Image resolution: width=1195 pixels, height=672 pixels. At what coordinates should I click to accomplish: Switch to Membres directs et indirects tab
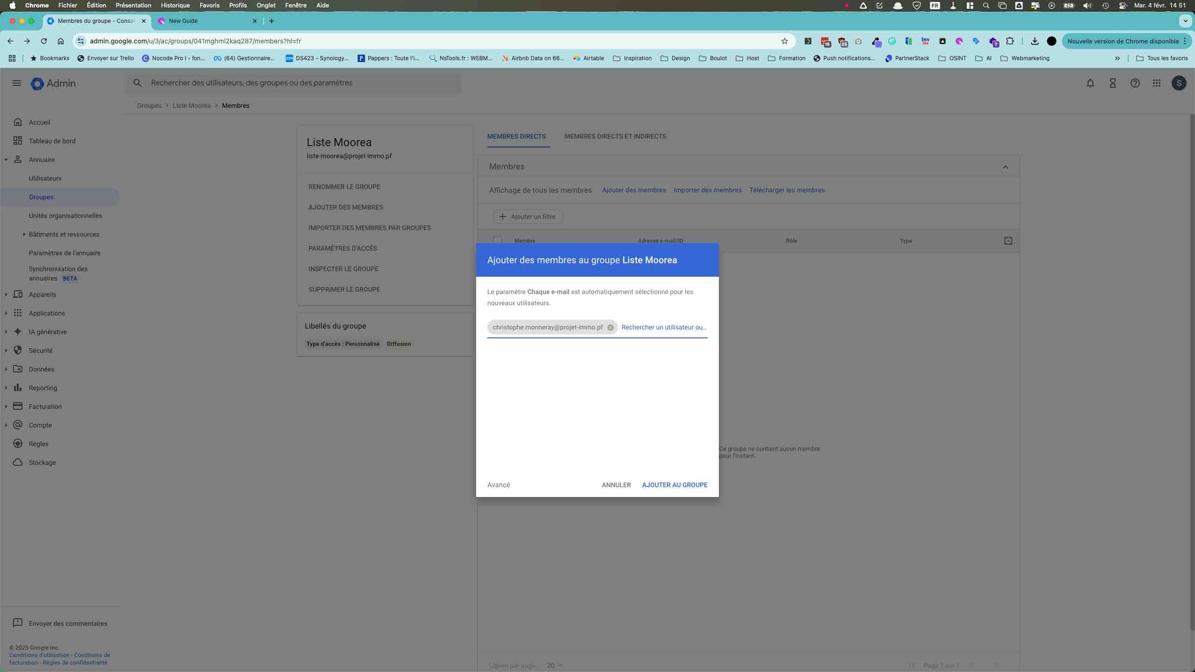(615, 137)
